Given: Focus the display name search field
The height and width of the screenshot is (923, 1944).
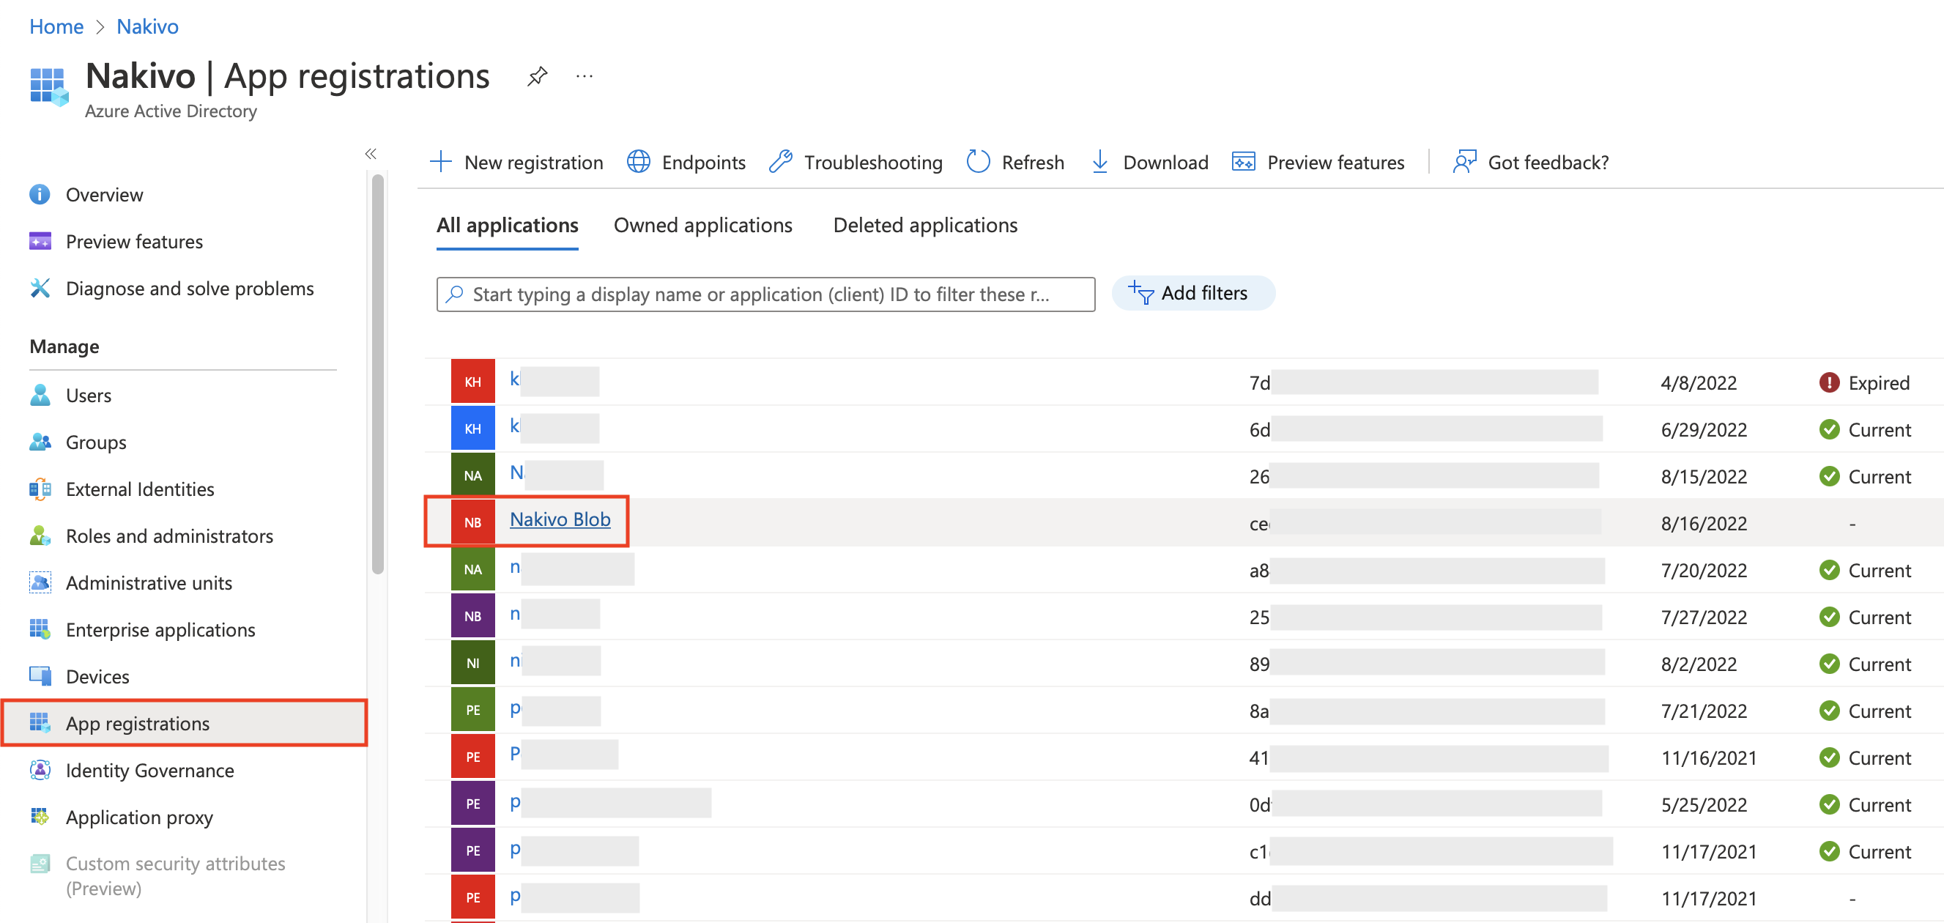Looking at the screenshot, I should [765, 294].
